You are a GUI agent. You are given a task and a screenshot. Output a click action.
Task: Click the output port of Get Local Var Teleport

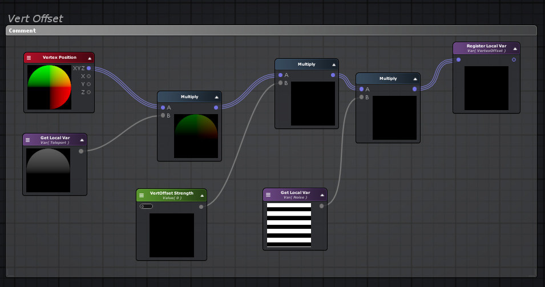(x=81, y=151)
